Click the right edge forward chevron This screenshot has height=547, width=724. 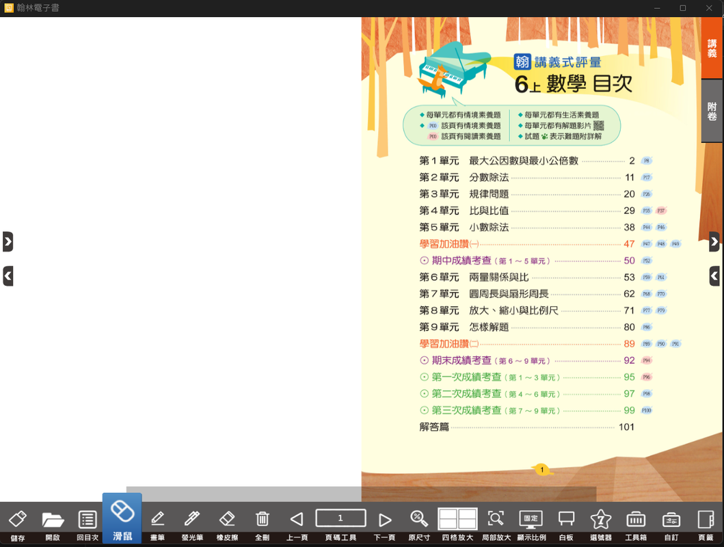714,241
